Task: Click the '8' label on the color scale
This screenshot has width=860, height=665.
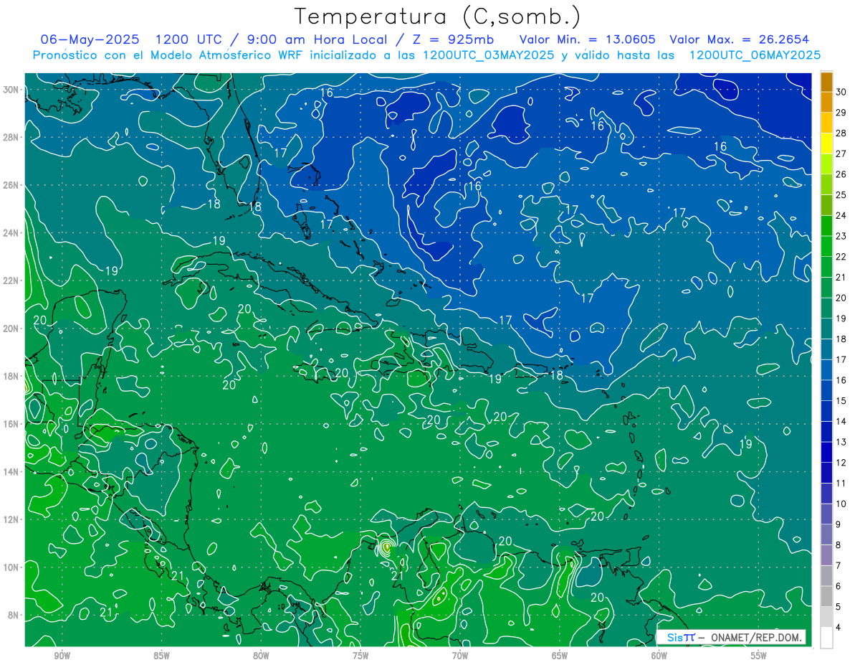Action: (x=838, y=545)
